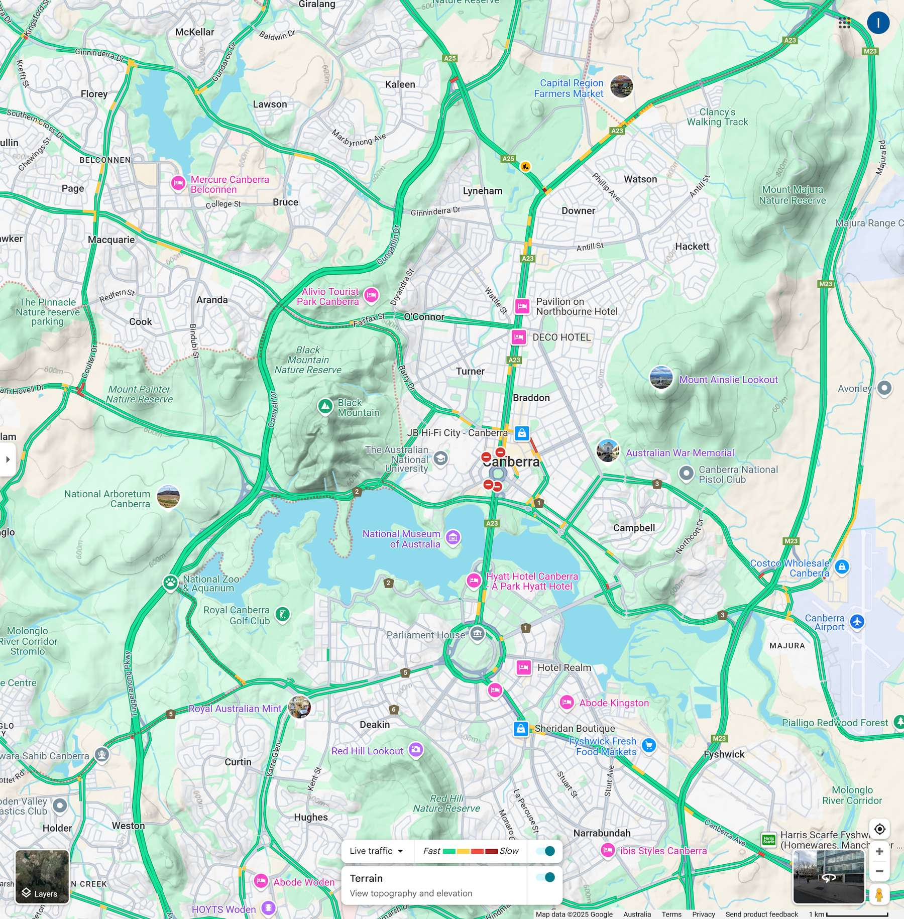The height and width of the screenshot is (919, 904).
Task: Select the National Museum of Australia pin
Action: pos(453,538)
